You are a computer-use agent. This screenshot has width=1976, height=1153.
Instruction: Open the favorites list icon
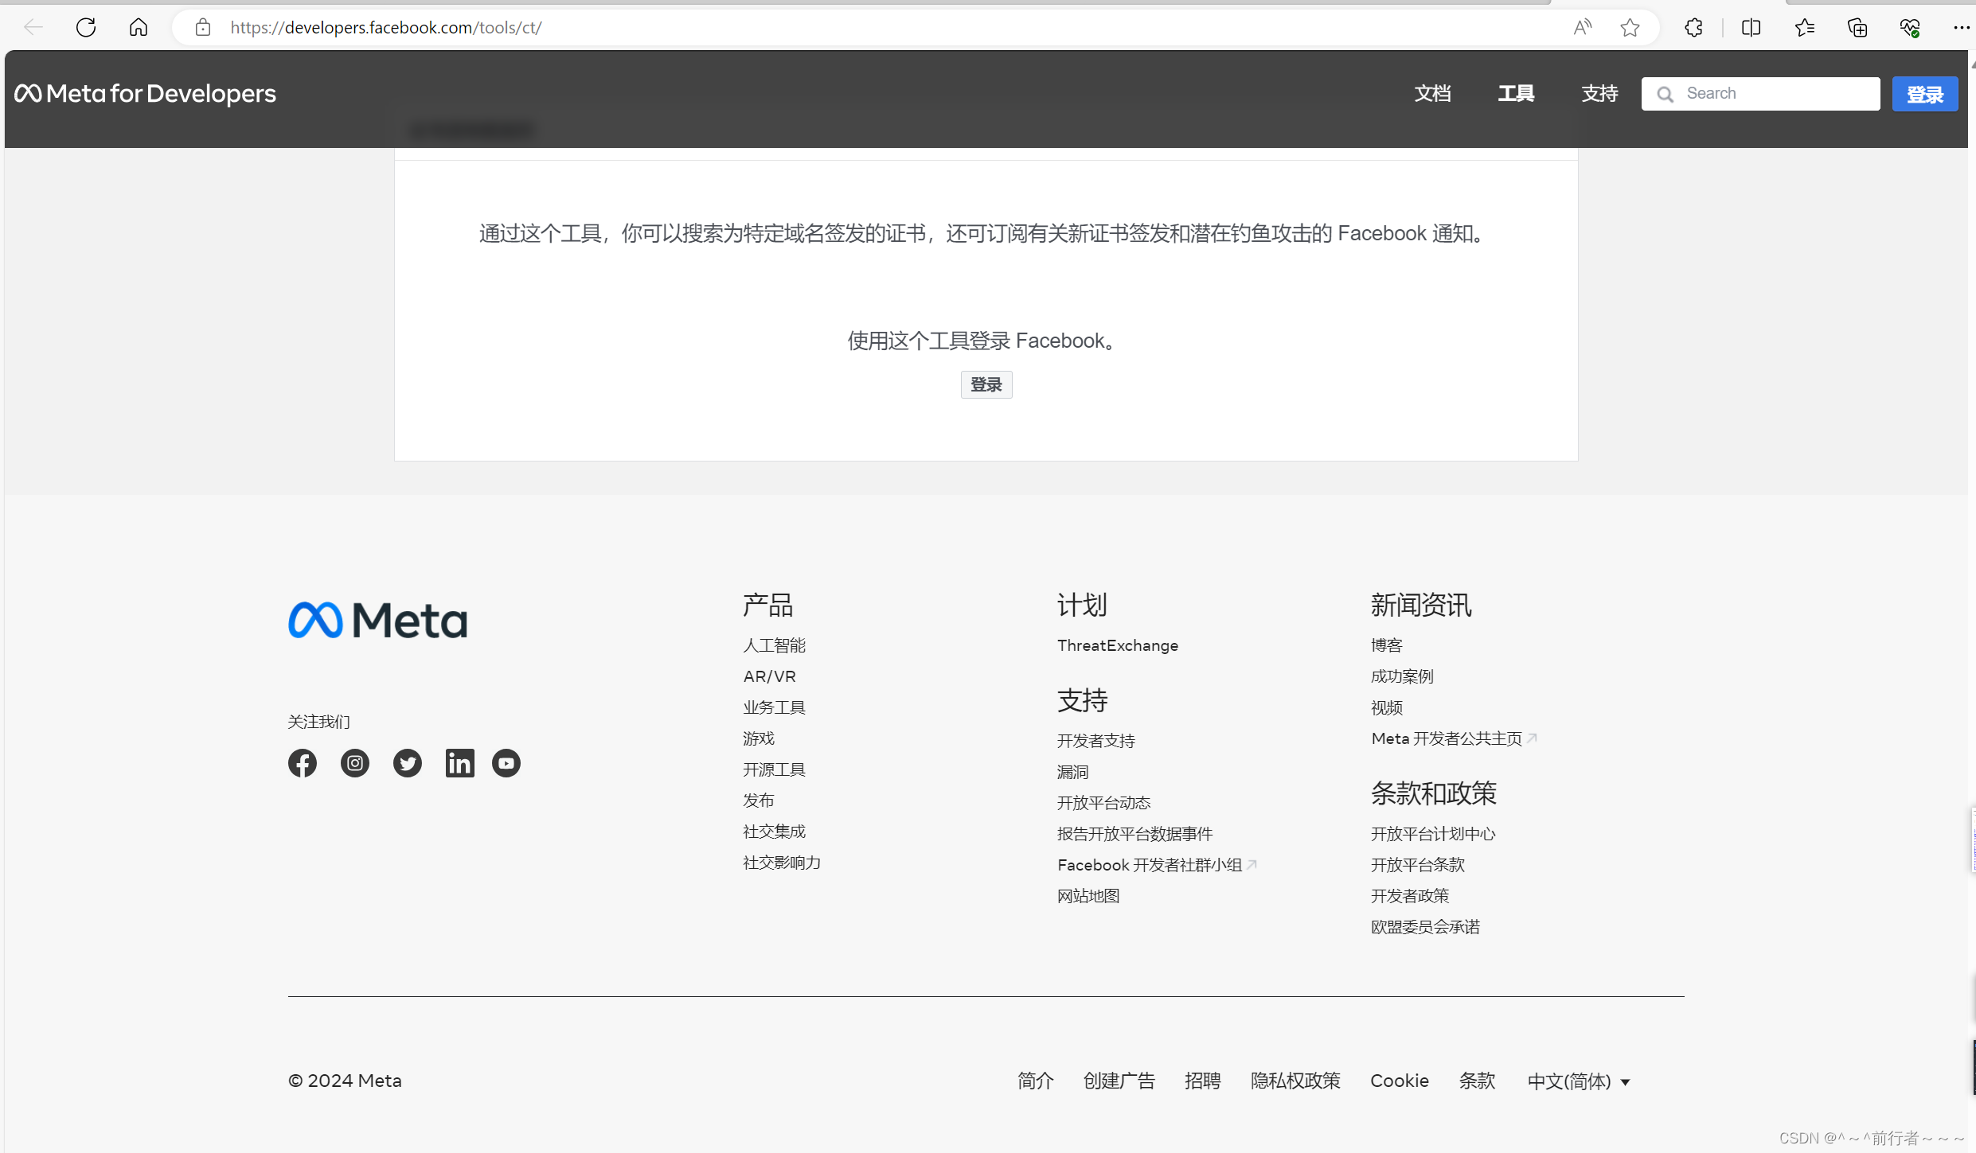pyautogui.click(x=1804, y=27)
